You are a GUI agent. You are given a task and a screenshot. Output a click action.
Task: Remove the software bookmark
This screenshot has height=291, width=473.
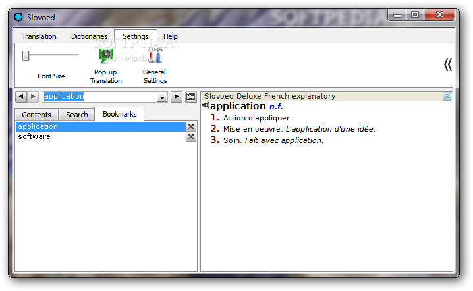point(191,136)
